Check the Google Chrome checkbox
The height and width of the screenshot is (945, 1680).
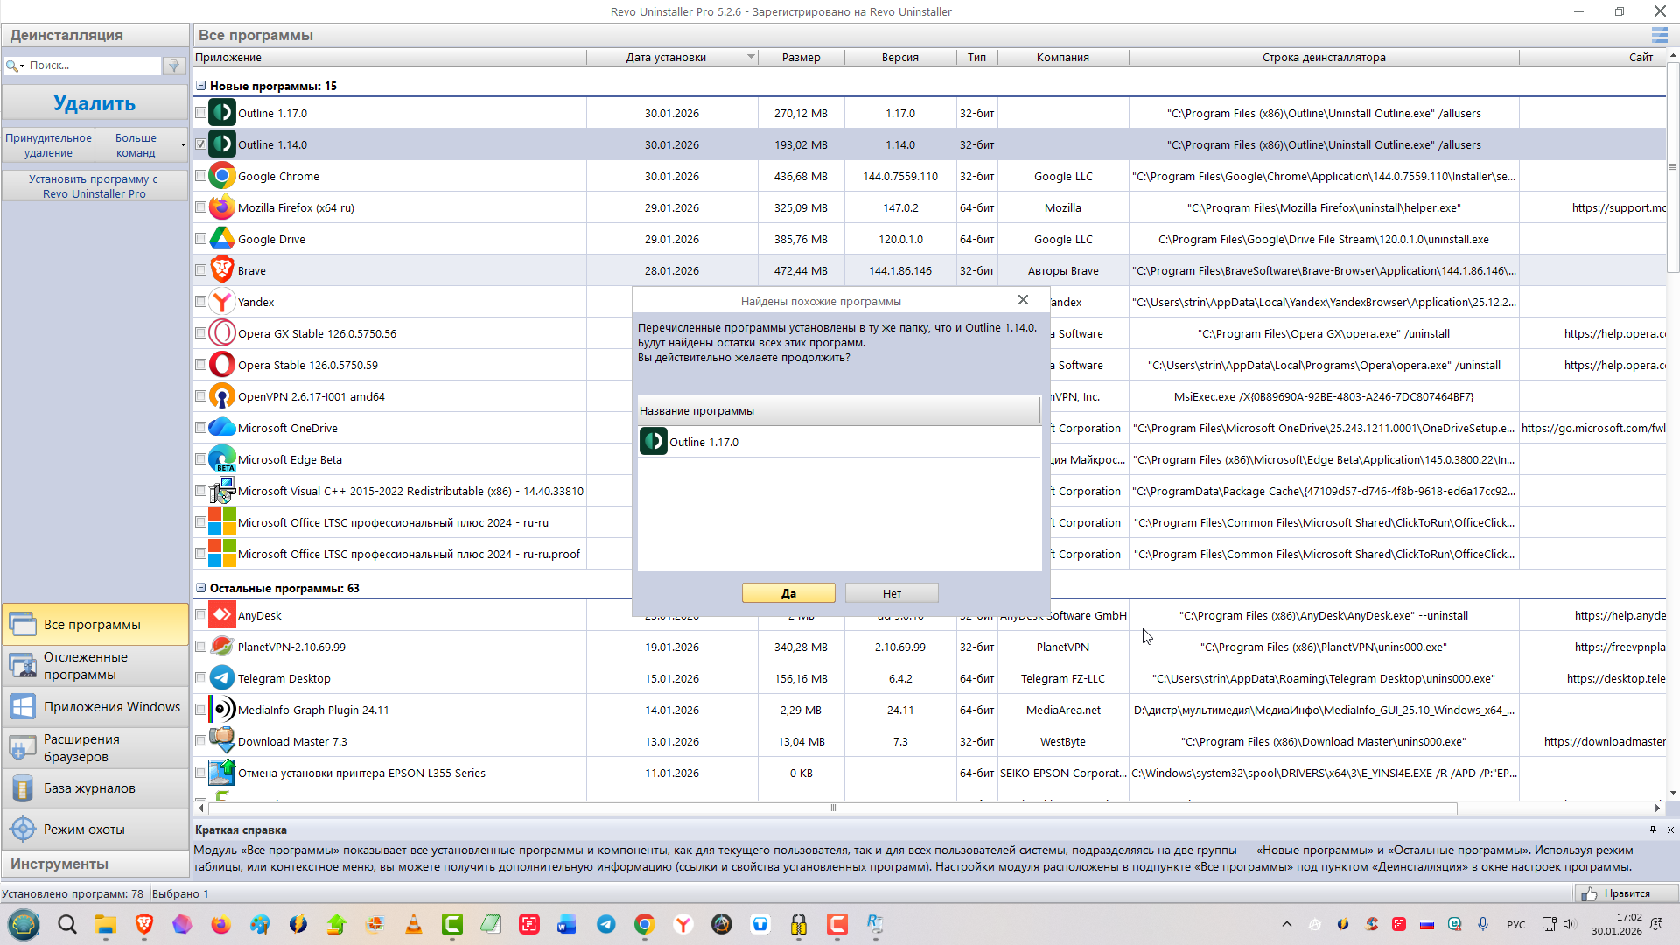pyautogui.click(x=200, y=176)
